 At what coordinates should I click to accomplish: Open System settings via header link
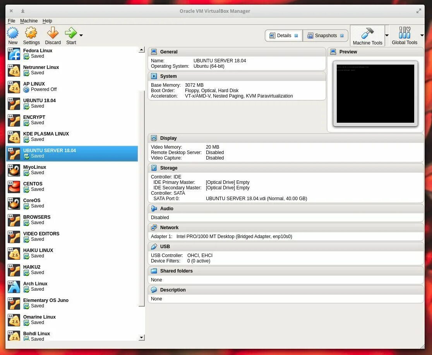pyautogui.click(x=168, y=76)
